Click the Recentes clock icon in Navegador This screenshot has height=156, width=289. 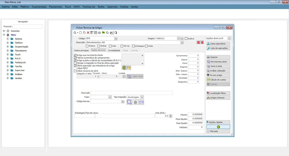tap(8, 31)
